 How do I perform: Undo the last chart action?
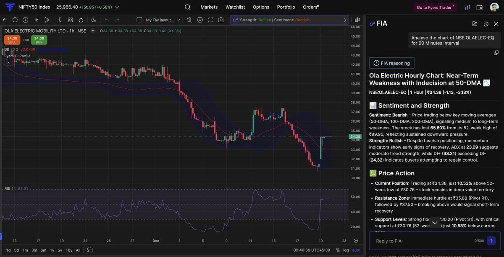click(107, 20)
